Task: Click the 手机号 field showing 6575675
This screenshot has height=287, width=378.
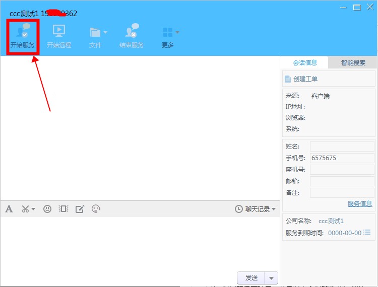Action: [342, 158]
